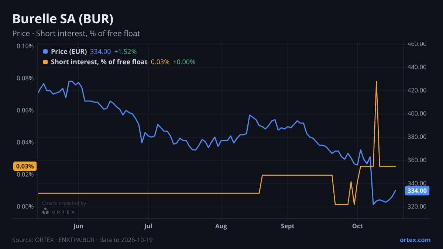Click the blue Price legend color swatch

click(45, 52)
